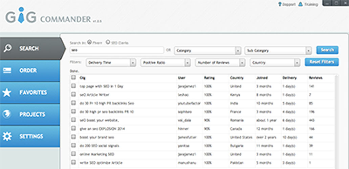Click joined cell 'over 2 years'
The image size is (349, 169).
click(x=266, y=137)
